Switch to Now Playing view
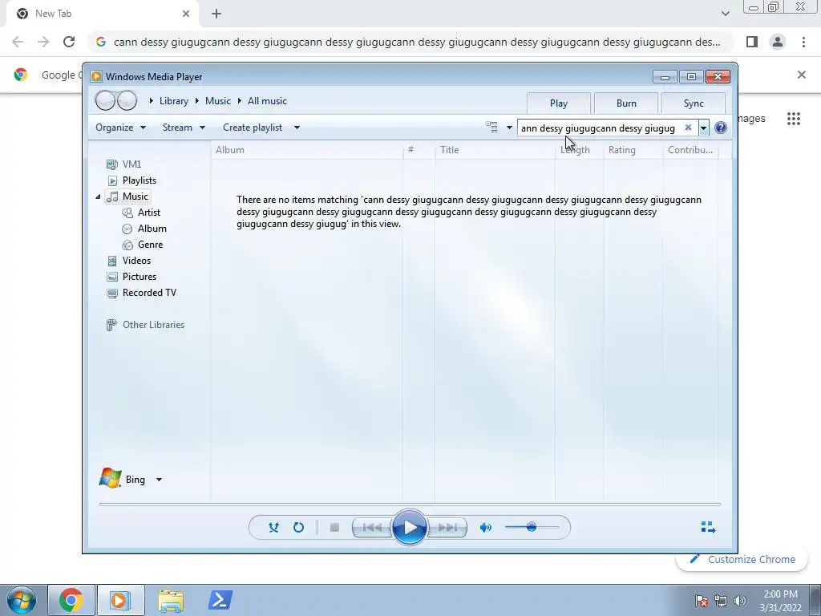The image size is (821, 616). click(708, 527)
